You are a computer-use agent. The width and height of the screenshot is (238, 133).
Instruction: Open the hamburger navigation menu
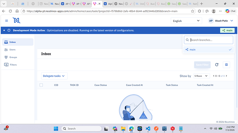click(7, 21)
